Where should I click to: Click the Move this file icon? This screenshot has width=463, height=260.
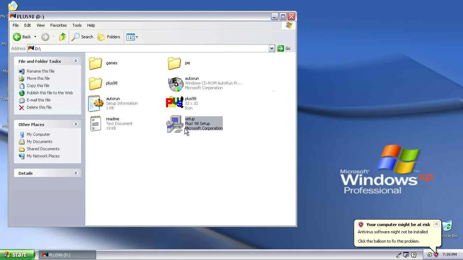point(22,78)
